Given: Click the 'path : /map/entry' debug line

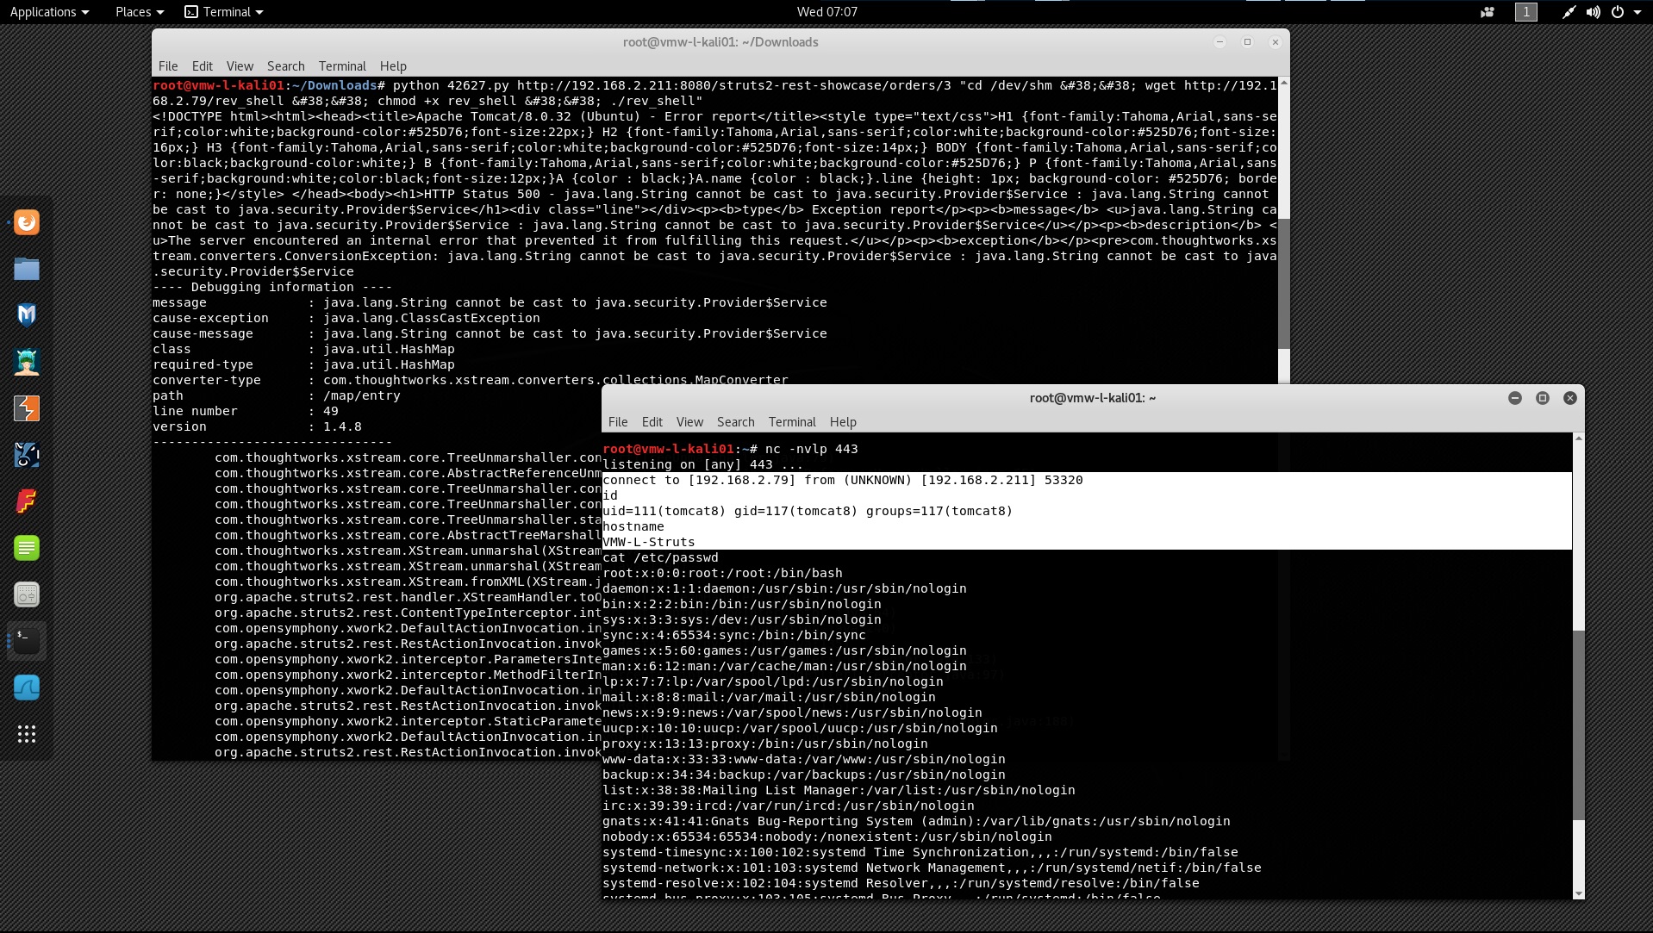Looking at the screenshot, I should coord(277,395).
